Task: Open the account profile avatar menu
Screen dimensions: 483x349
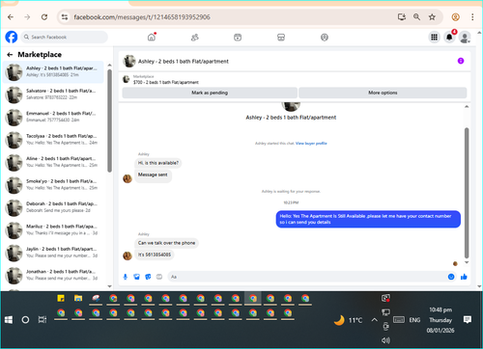Action: coord(465,38)
